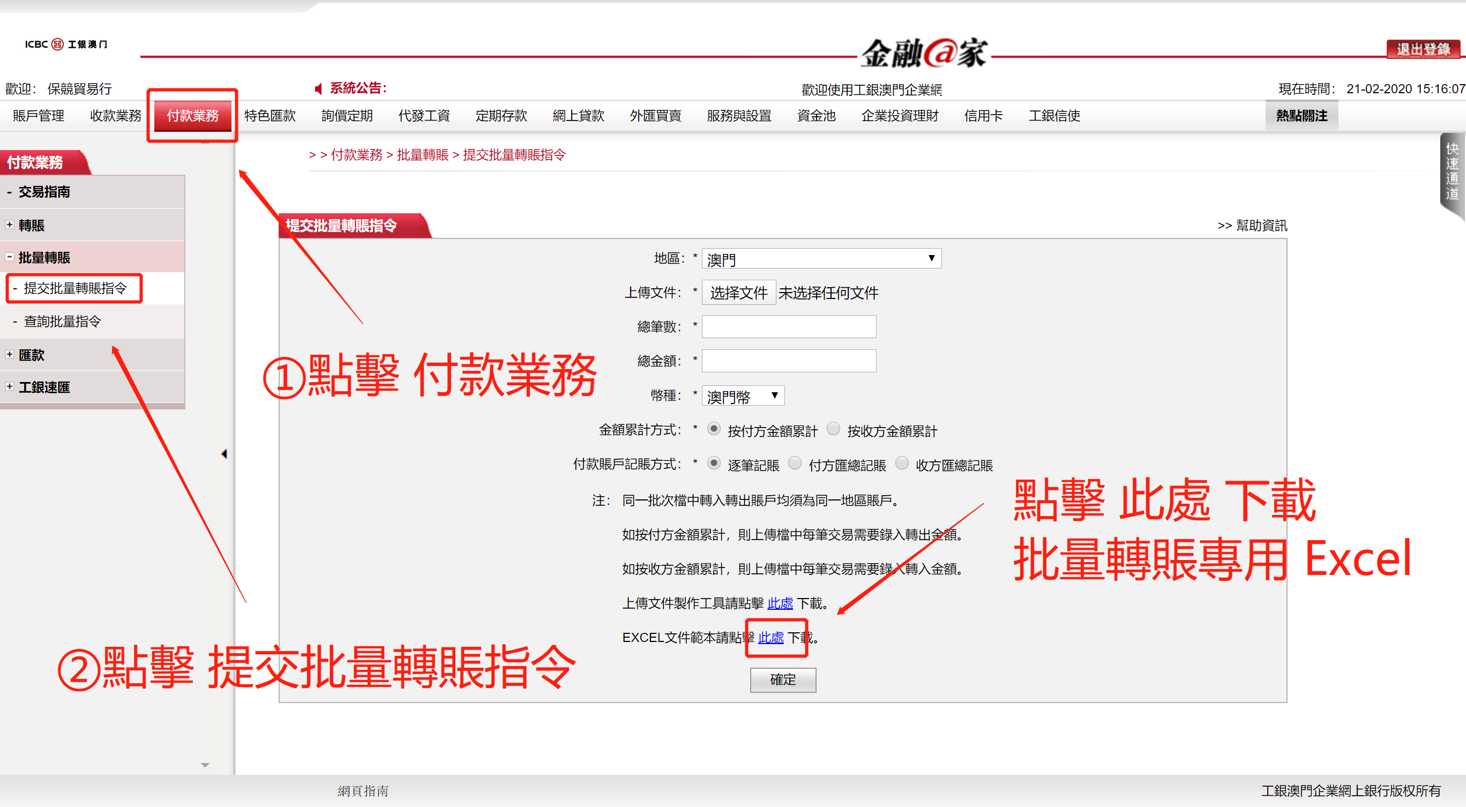The height and width of the screenshot is (807, 1466).
Task: Switch to the 外匯買賣 tab
Action: [655, 116]
